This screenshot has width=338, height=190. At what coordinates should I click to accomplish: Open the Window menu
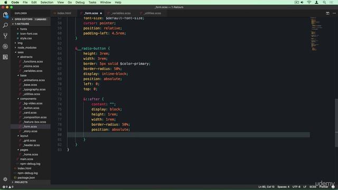click(106, 2)
